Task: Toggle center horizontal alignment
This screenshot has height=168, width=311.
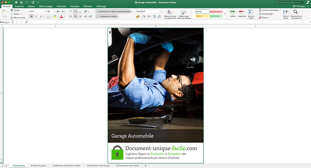Action: [x=76, y=16]
